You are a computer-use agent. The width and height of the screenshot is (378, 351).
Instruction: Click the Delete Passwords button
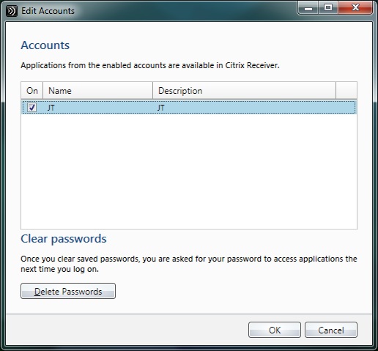[68, 291]
